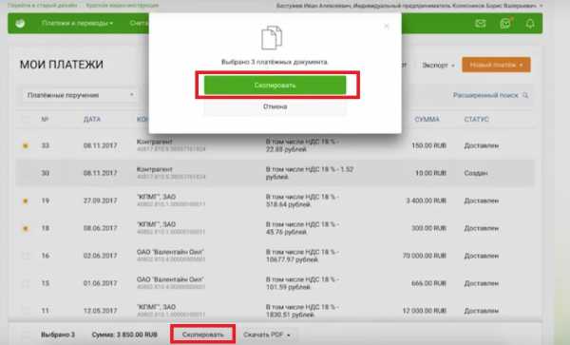The height and width of the screenshot is (345, 570).
Task: Click Скопировать in the bottom selection bar
Action: click(x=203, y=335)
